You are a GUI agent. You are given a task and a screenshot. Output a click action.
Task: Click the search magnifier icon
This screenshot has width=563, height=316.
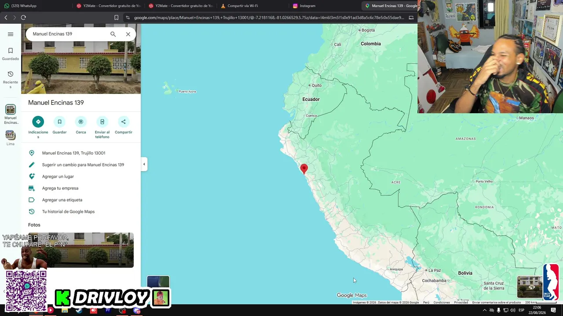coord(113,34)
